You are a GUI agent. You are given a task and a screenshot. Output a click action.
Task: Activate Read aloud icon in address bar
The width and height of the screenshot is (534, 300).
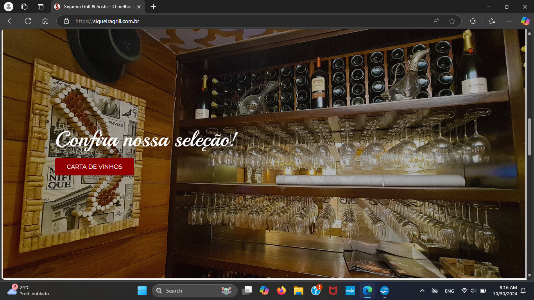point(436,21)
